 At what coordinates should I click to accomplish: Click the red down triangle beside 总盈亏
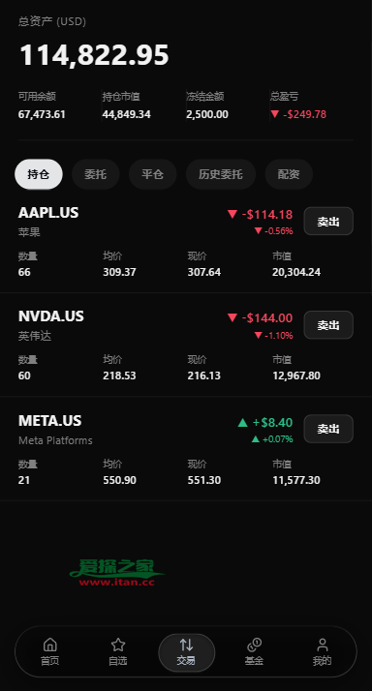(275, 114)
